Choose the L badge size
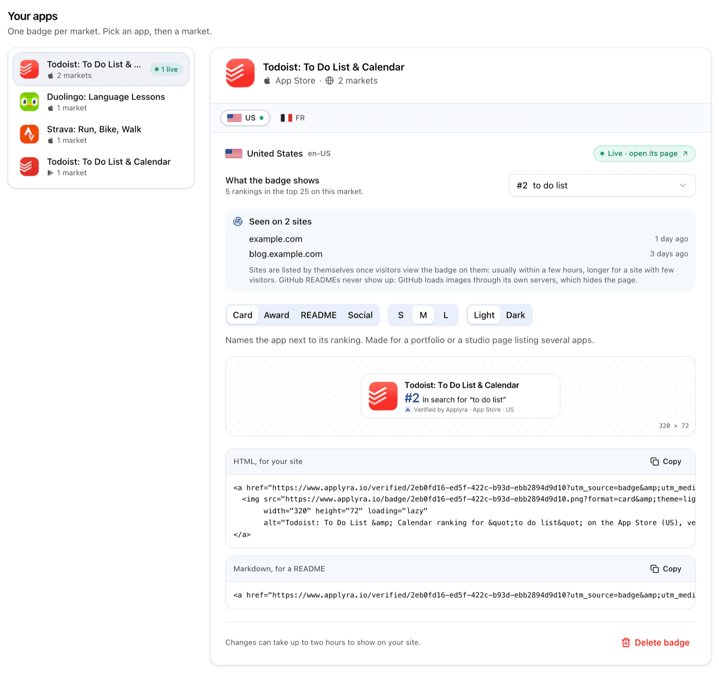 coord(446,315)
